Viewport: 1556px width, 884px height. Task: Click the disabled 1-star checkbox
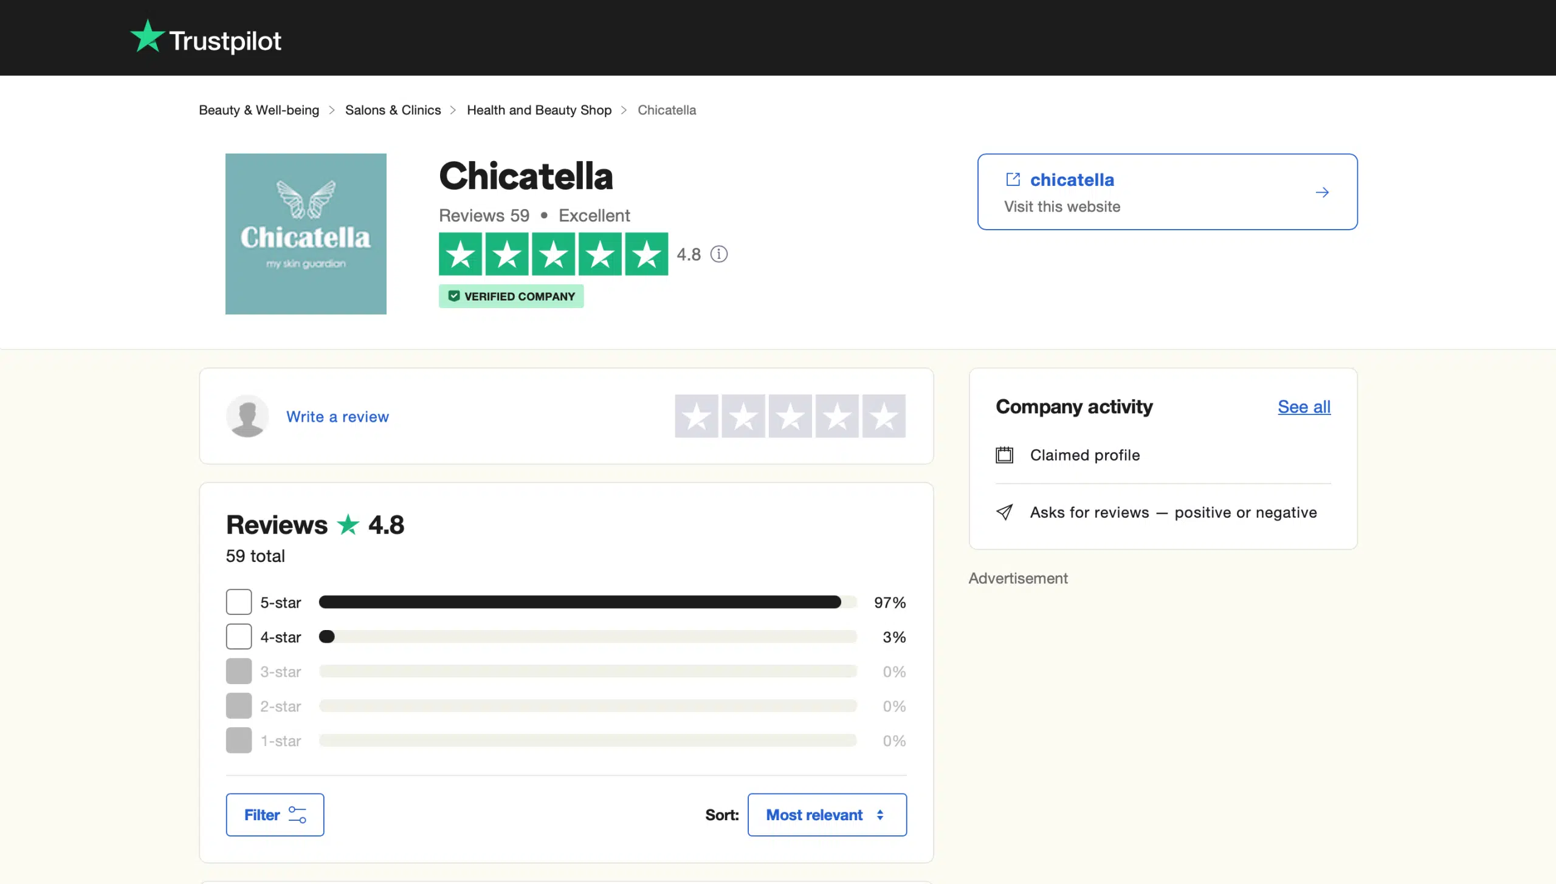click(239, 741)
